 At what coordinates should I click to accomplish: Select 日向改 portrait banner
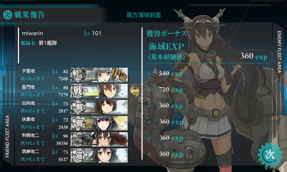tap(99, 107)
